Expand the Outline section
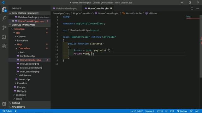Screen dimensions: 202x113 point(30,103)
